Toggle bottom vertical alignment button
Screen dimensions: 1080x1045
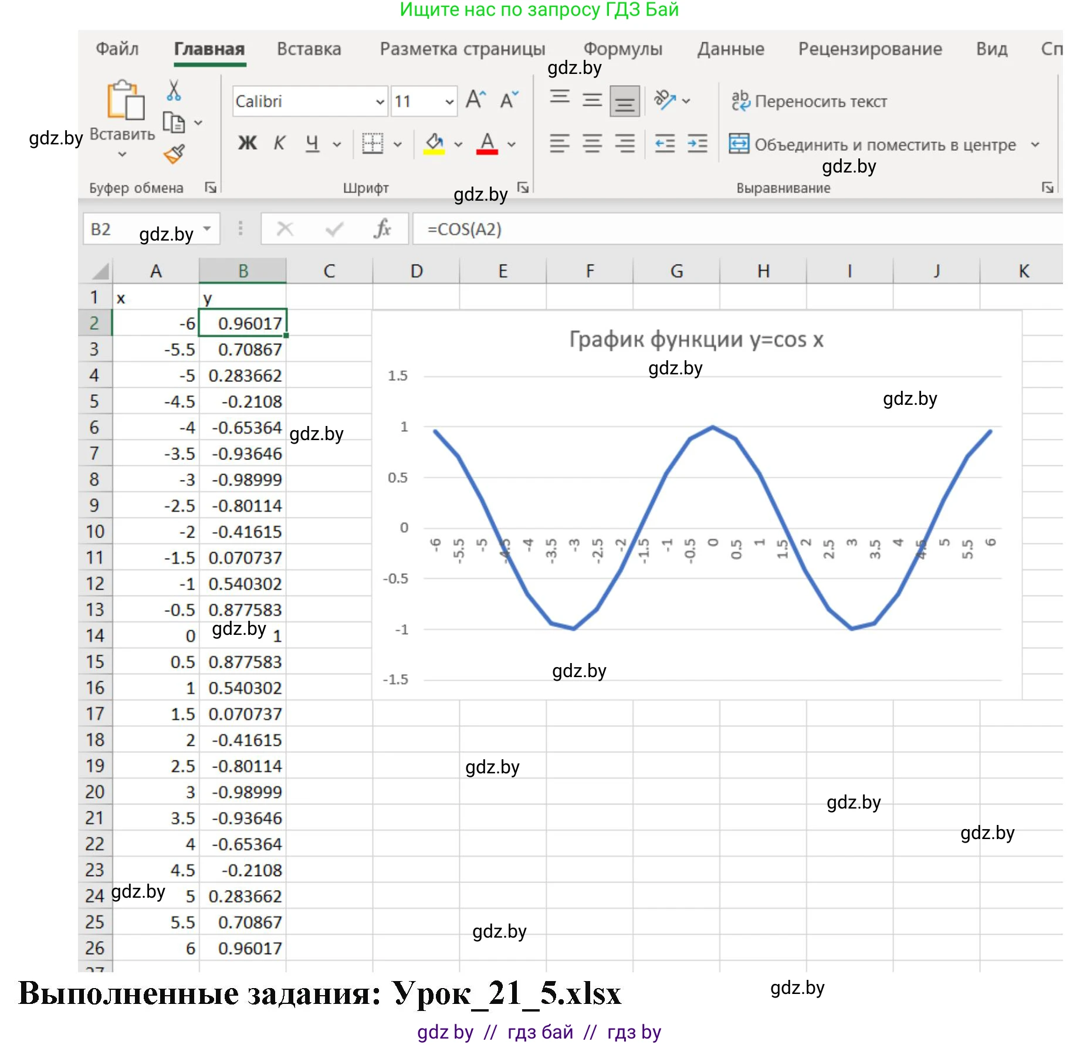(x=624, y=101)
